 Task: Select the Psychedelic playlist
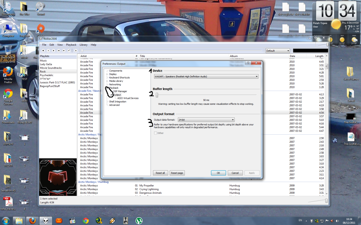pos(47,75)
